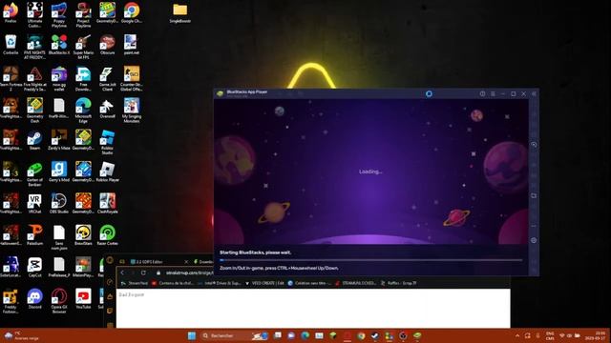Launch Counter-Strike Global Offensive shortcut
611x343 pixels.
pos(132,78)
